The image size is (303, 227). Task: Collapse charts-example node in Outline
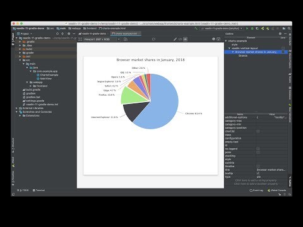point(226,41)
